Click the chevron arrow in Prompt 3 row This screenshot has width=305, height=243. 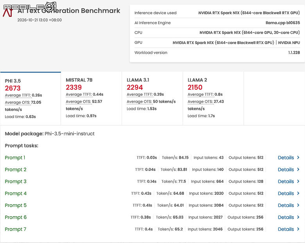[x=298, y=181]
